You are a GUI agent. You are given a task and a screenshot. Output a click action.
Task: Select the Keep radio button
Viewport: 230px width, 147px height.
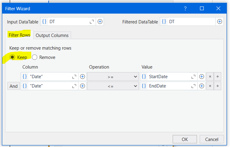13,57
